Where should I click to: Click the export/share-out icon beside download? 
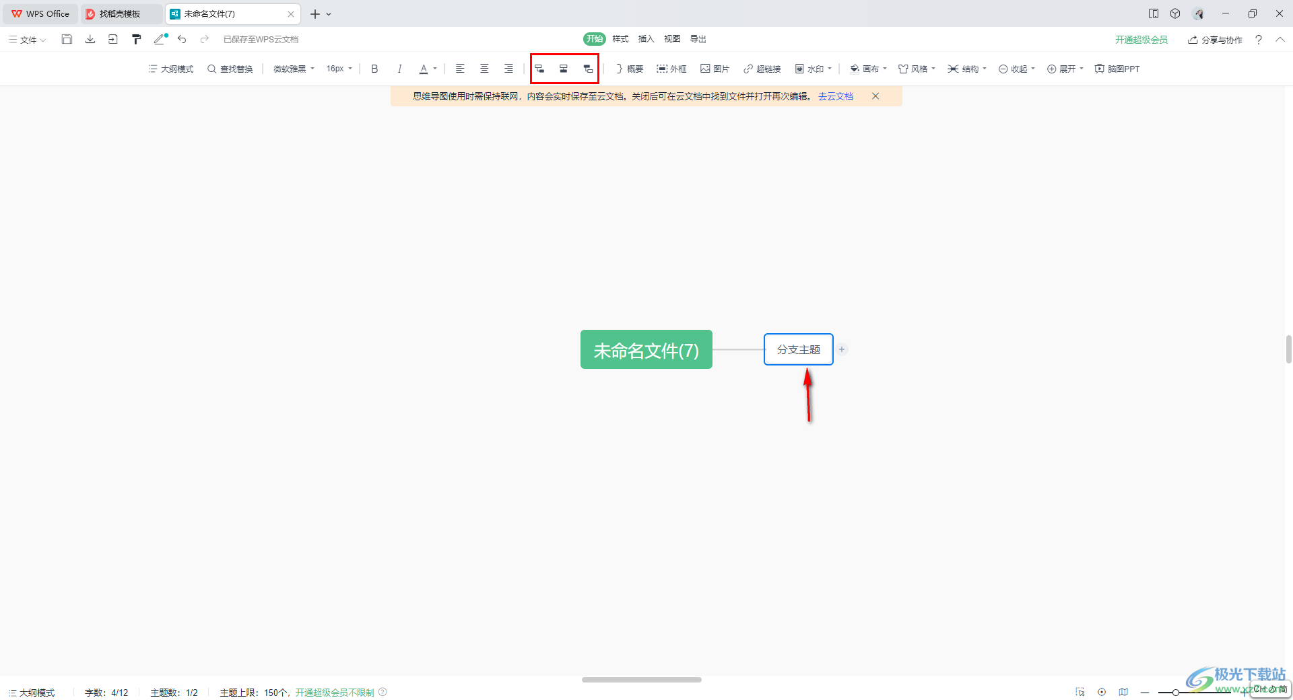point(113,40)
